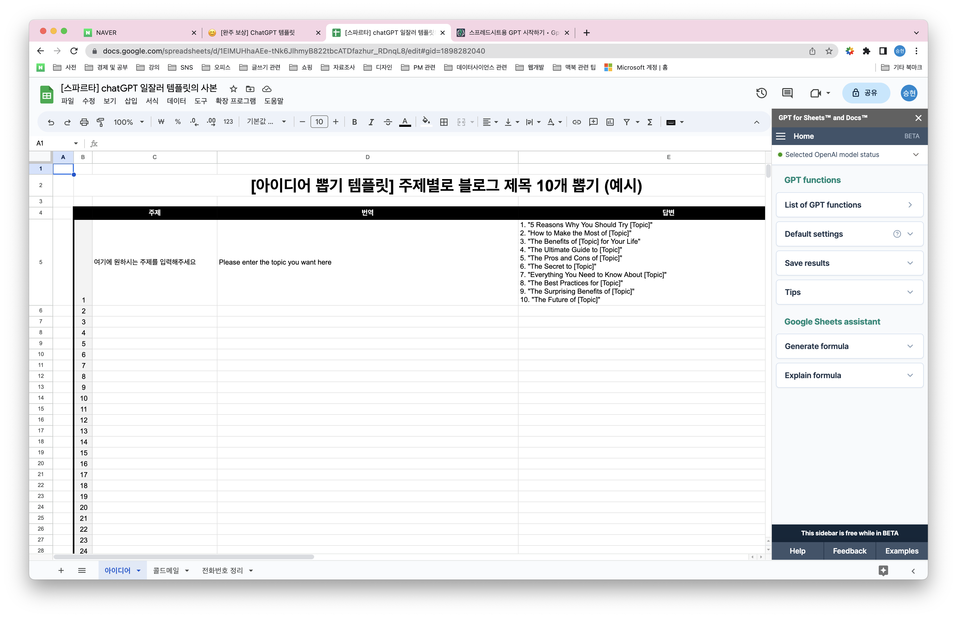The width and height of the screenshot is (957, 618).
Task: Select the paint format tool
Action: (100, 122)
